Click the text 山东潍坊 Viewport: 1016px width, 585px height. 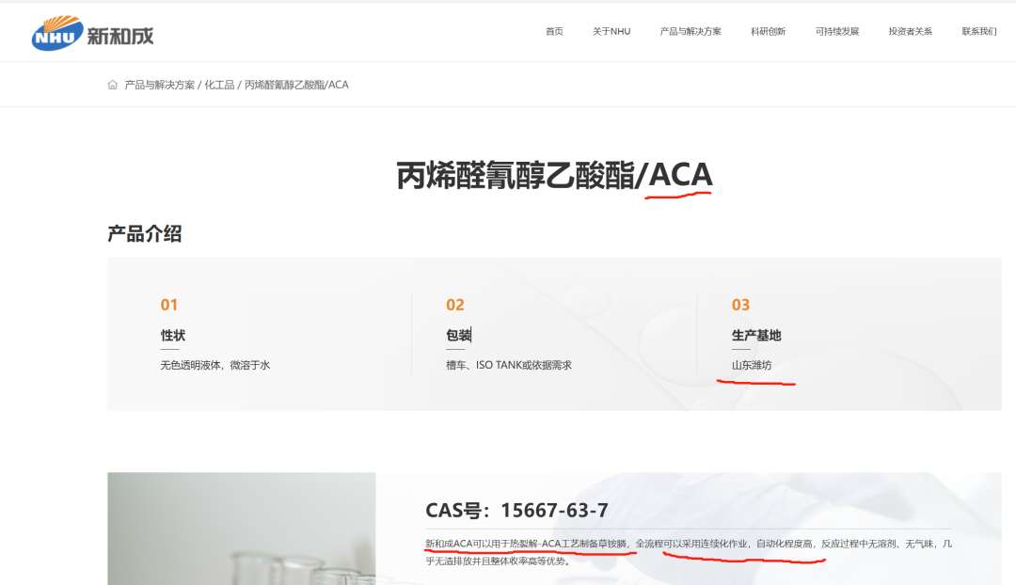click(752, 365)
